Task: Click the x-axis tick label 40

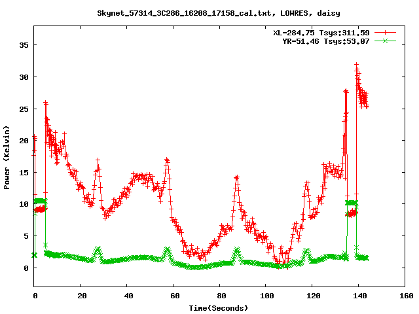Action: 128,296
